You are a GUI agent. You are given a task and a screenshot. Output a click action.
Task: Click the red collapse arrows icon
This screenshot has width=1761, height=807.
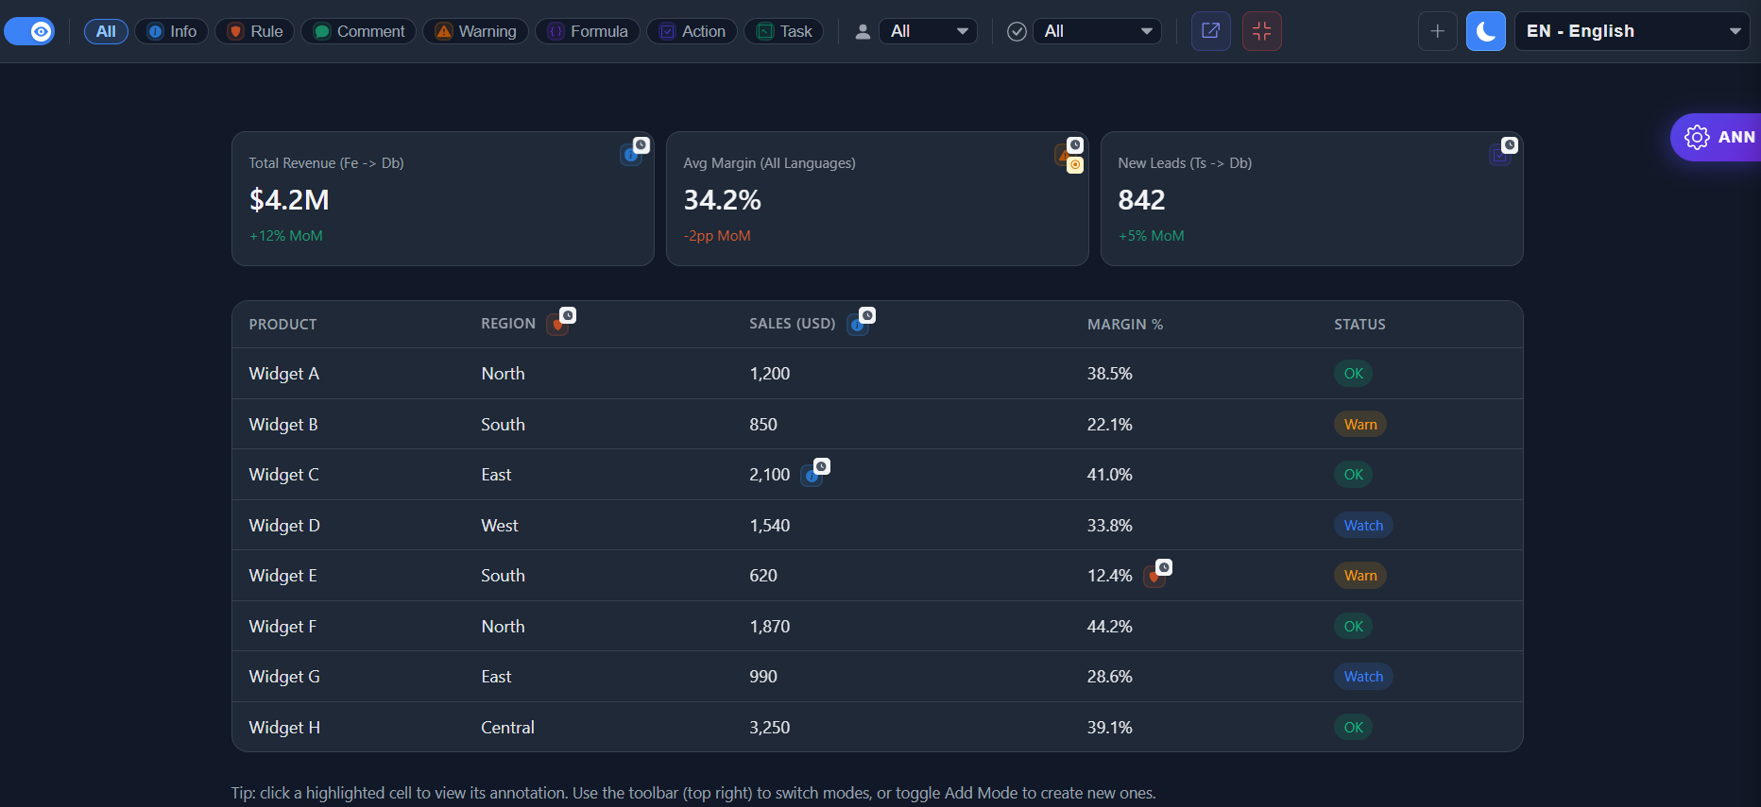coord(1261,31)
